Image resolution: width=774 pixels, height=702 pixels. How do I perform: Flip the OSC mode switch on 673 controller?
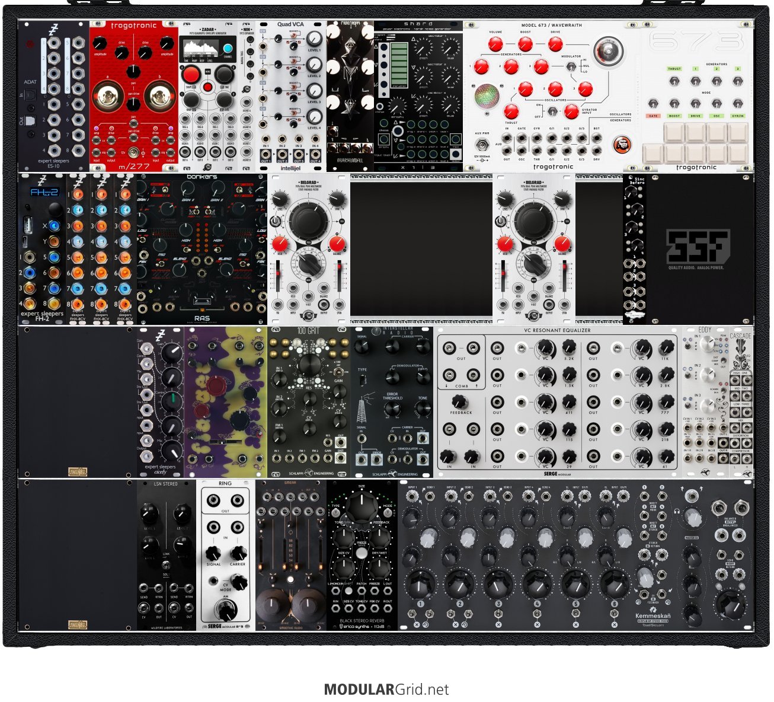[x=717, y=103]
